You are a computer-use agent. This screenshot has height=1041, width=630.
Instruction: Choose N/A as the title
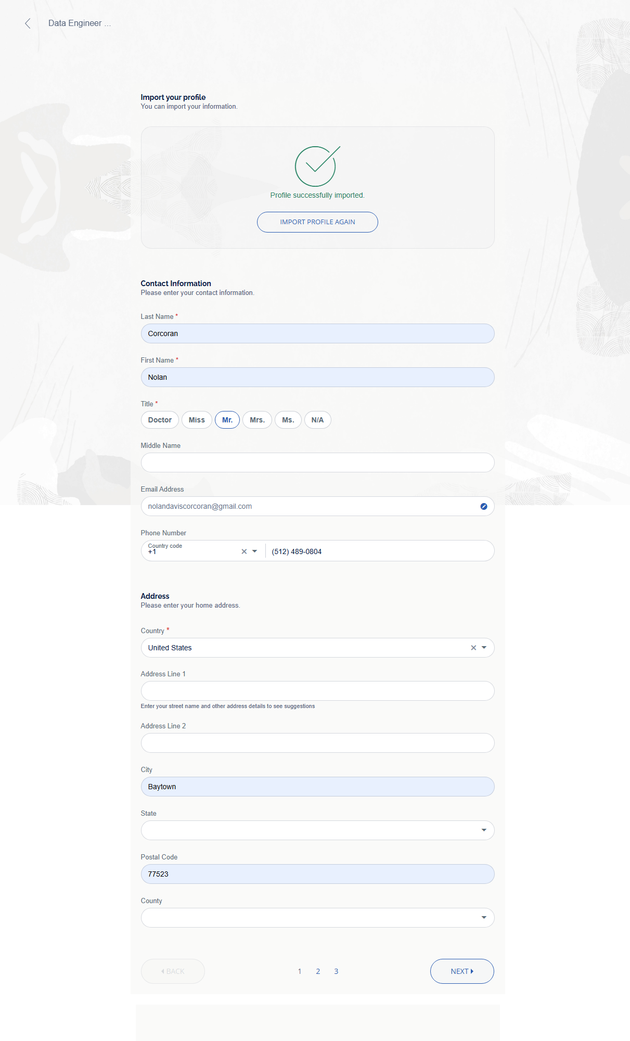pos(317,420)
